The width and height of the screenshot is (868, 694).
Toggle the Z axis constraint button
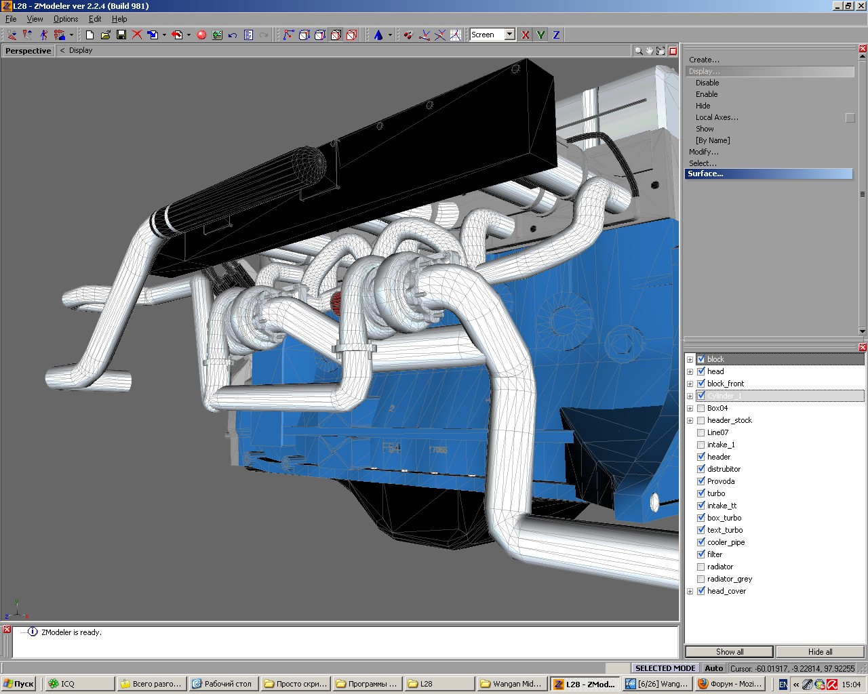coord(556,35)
